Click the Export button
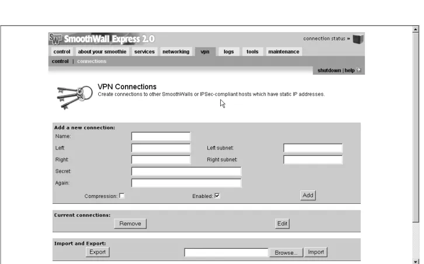Image resolution: width=424 pixels, height=264 pixels. 98,252
